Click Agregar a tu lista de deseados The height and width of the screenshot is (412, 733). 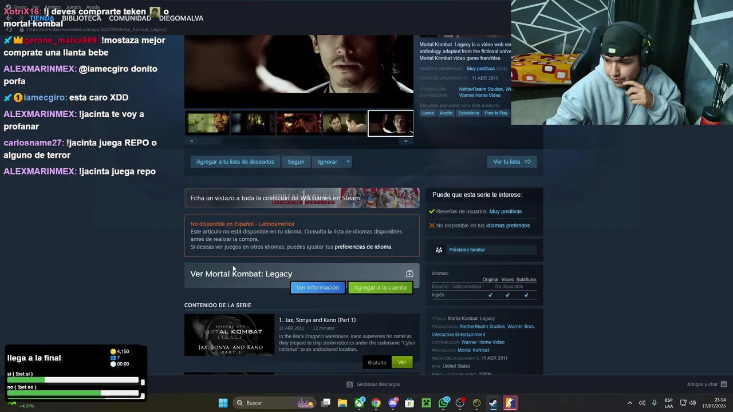pos(235,162)
